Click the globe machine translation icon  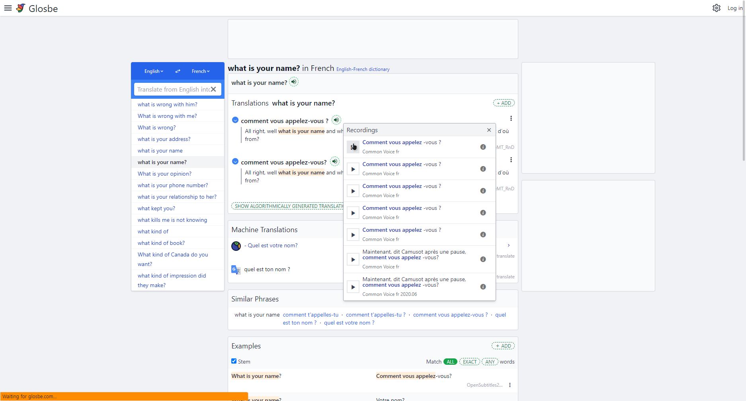tap(236, 246)
